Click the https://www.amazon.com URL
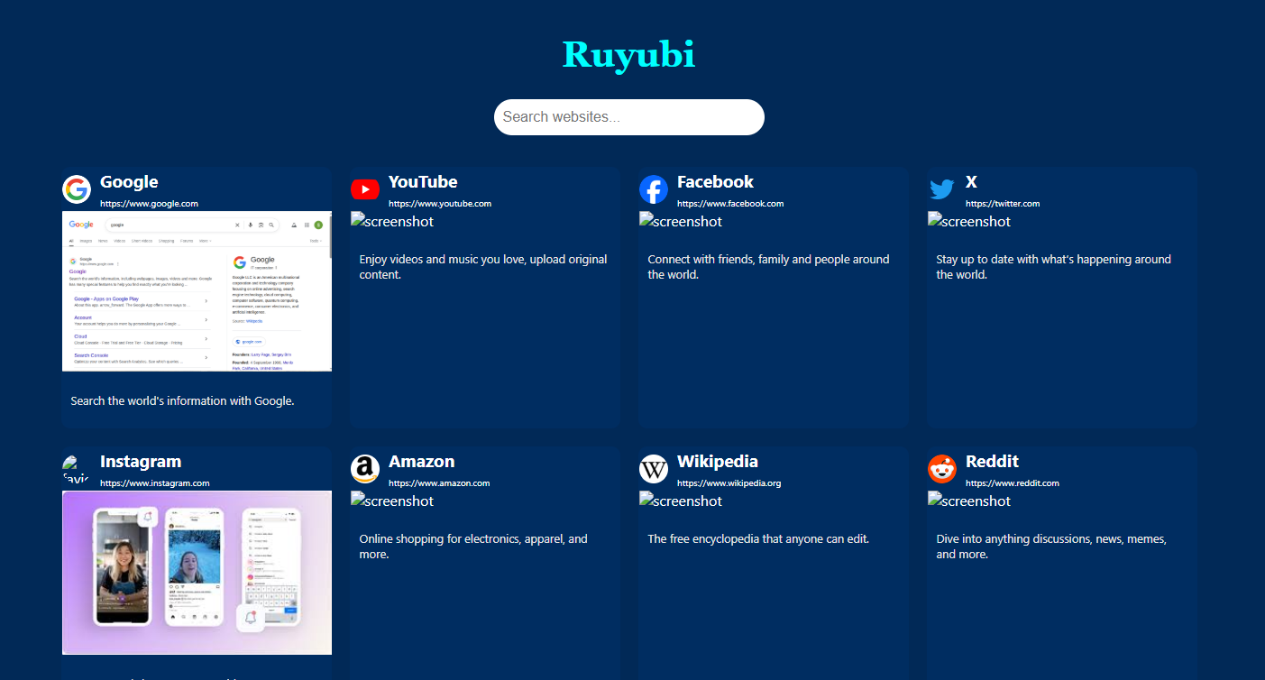 click(x=439, y=483)
